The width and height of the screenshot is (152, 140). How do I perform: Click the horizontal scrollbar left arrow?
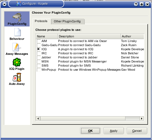(38, 118)
